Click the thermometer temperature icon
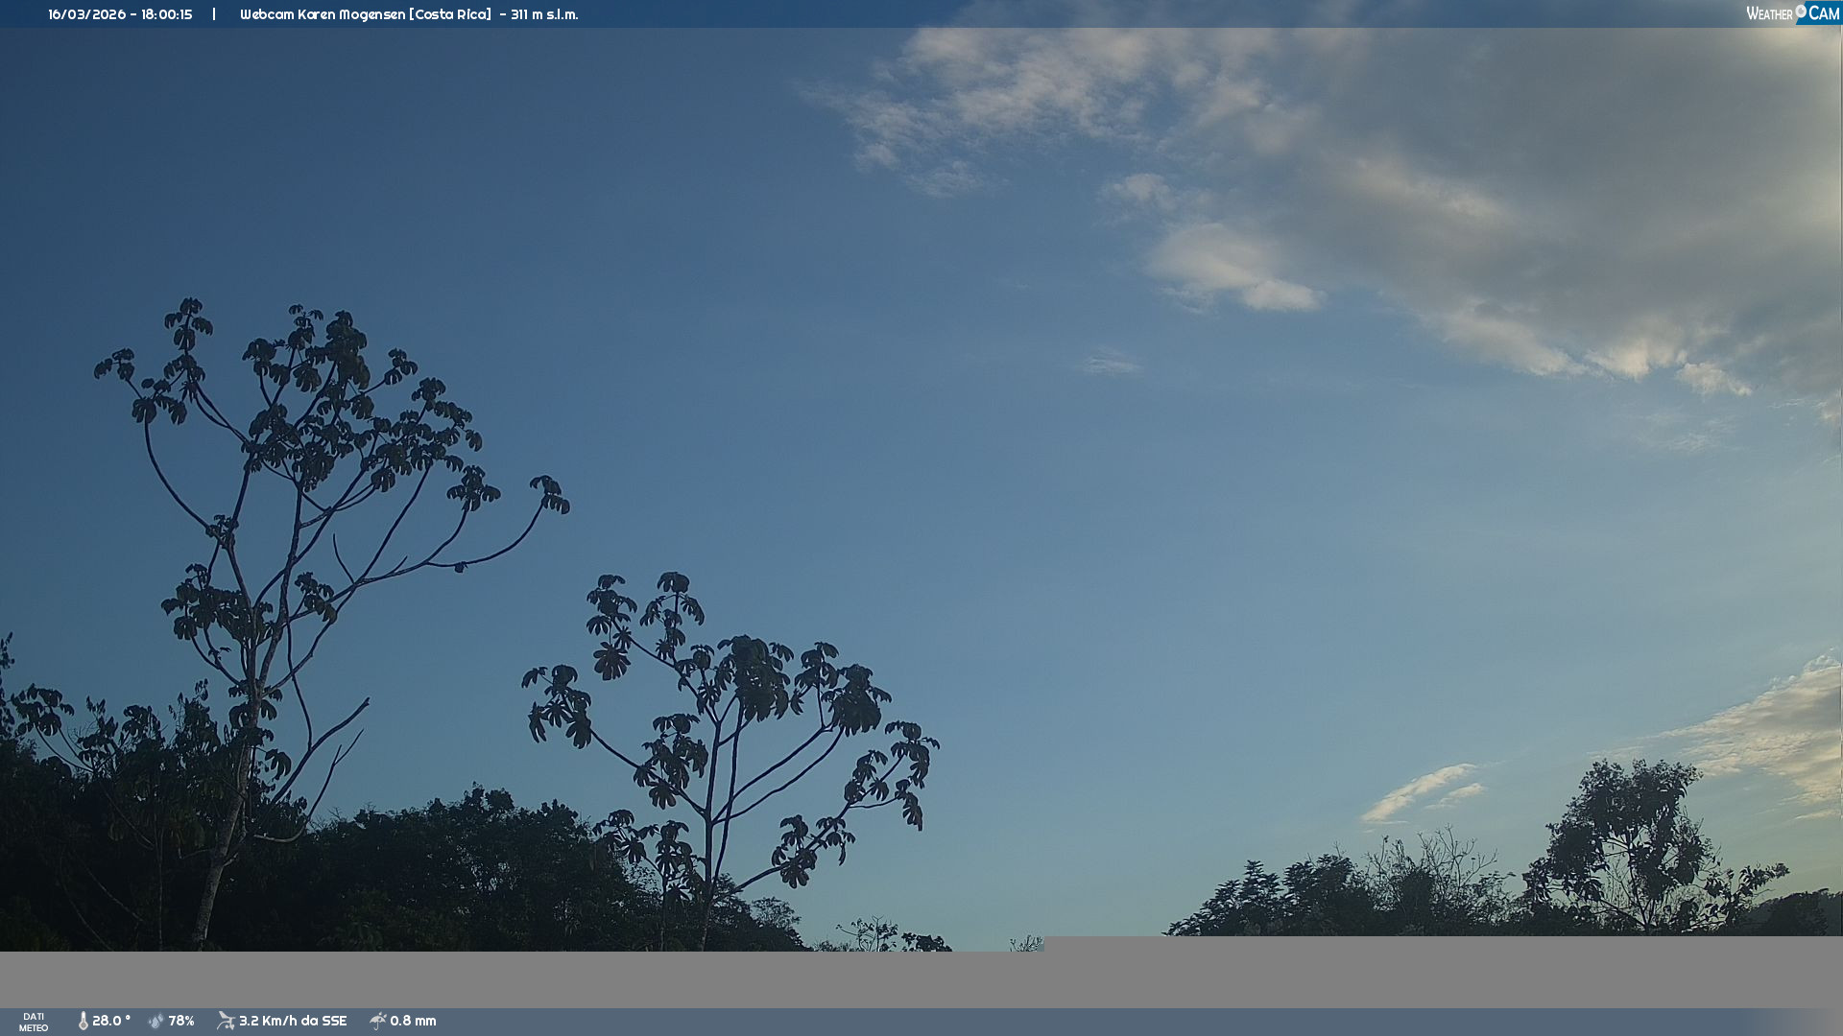This screenshot has width=1843, height=1036. click(83, 1021)
